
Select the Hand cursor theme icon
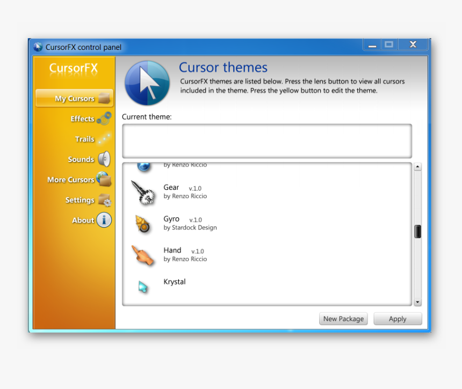(142, 255)
